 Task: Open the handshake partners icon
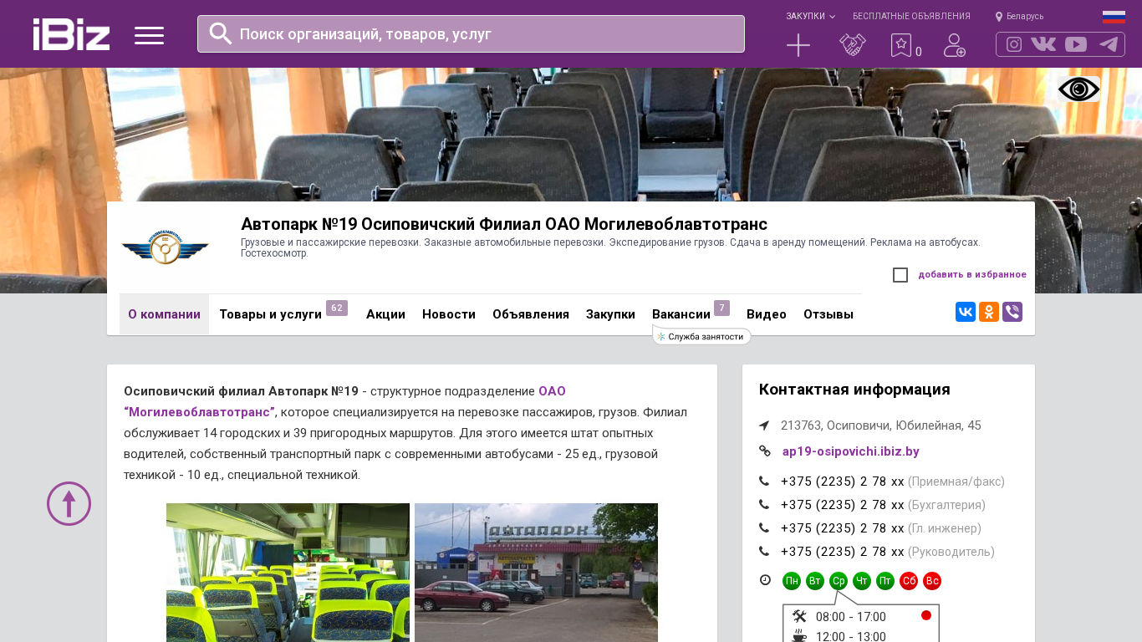(x=853, y=45)
